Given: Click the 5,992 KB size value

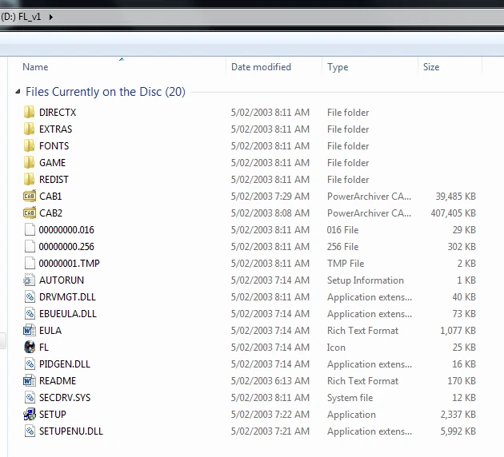Looking at the screenshot, I should (458, 431).
